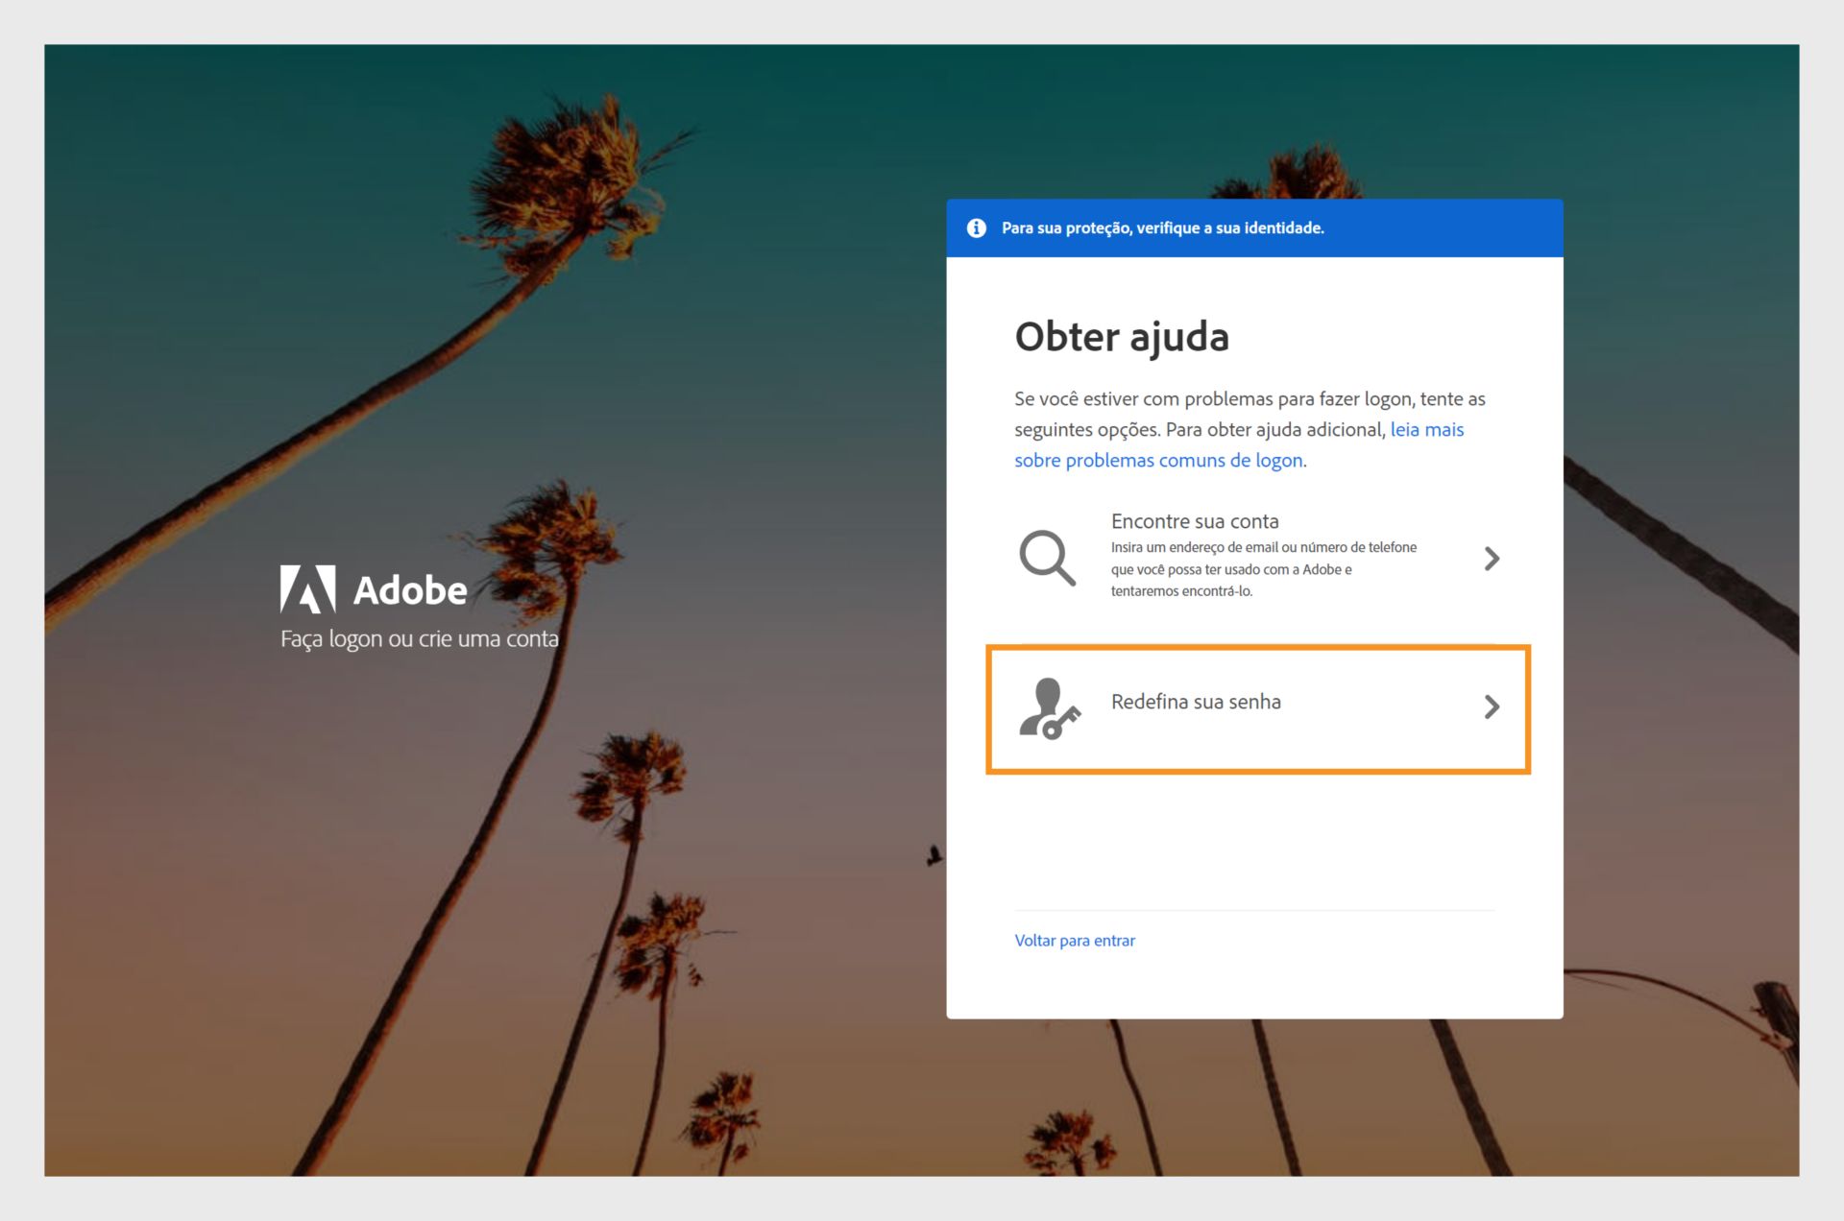Click the Se você estiver com problemas paragraph

[1250, 429]
